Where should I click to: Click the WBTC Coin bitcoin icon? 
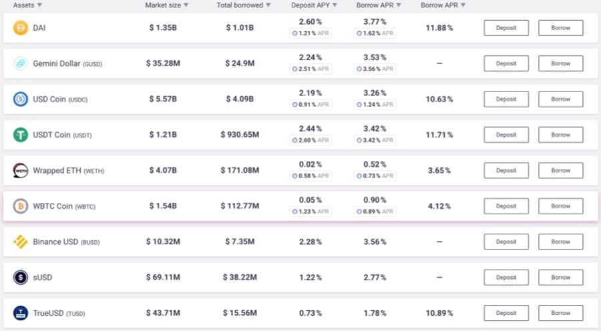(21, 206)
